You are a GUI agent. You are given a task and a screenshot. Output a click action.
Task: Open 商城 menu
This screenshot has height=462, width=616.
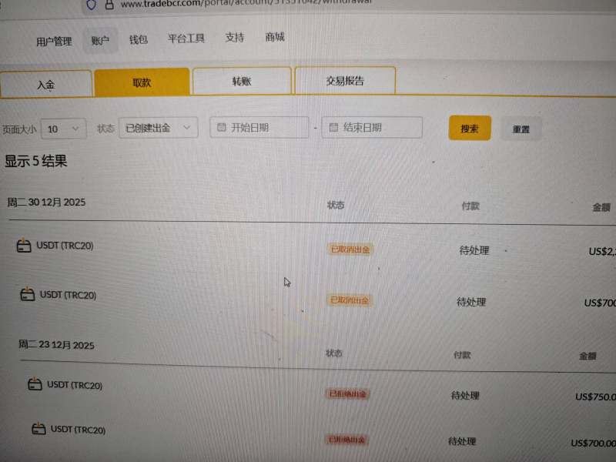coord(275,37)
